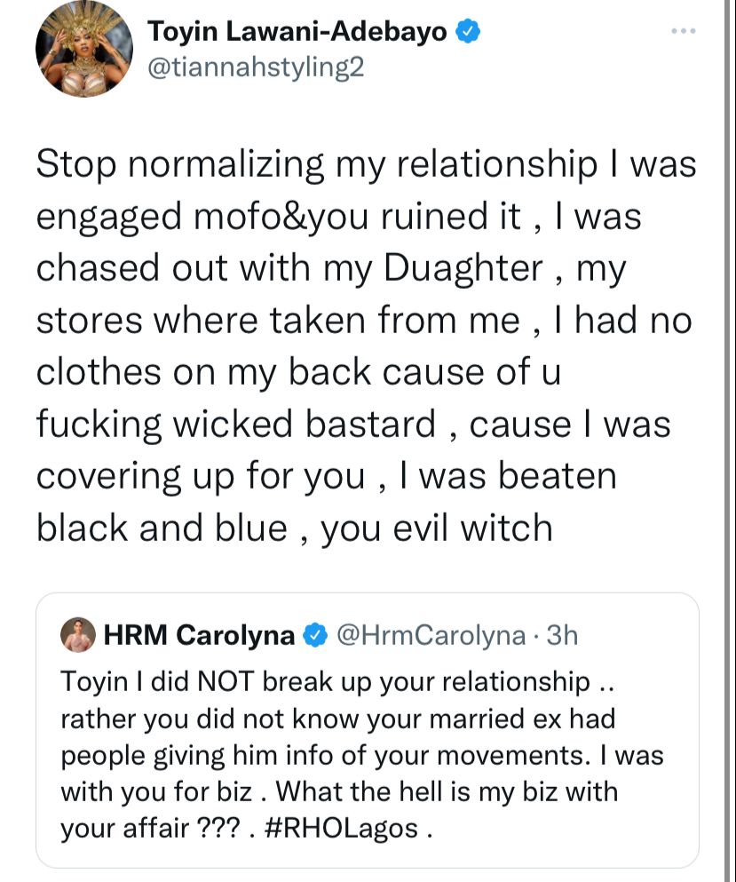Click the 'Stop normalizing my relationship' line

(x=317, y=165)
